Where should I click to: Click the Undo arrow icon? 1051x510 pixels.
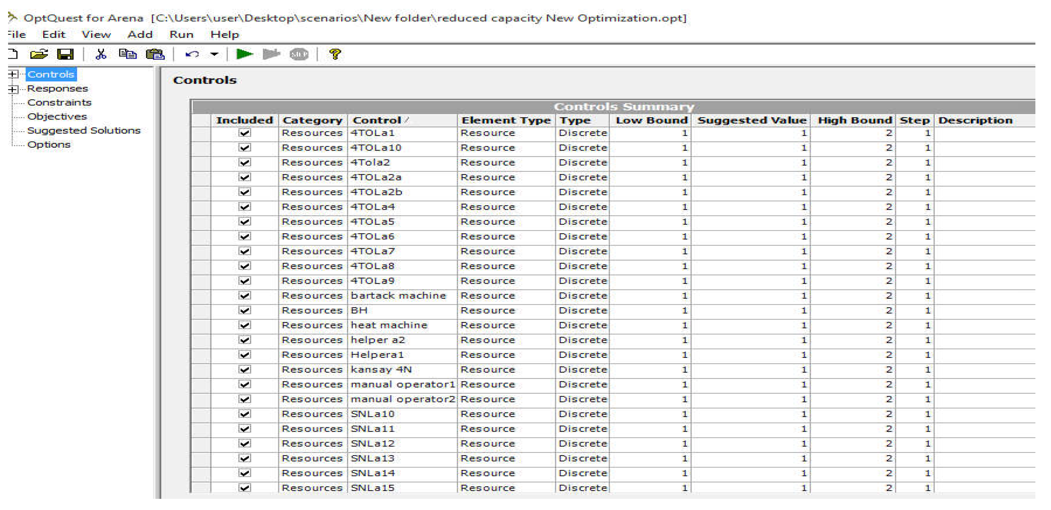click(192, 54)
